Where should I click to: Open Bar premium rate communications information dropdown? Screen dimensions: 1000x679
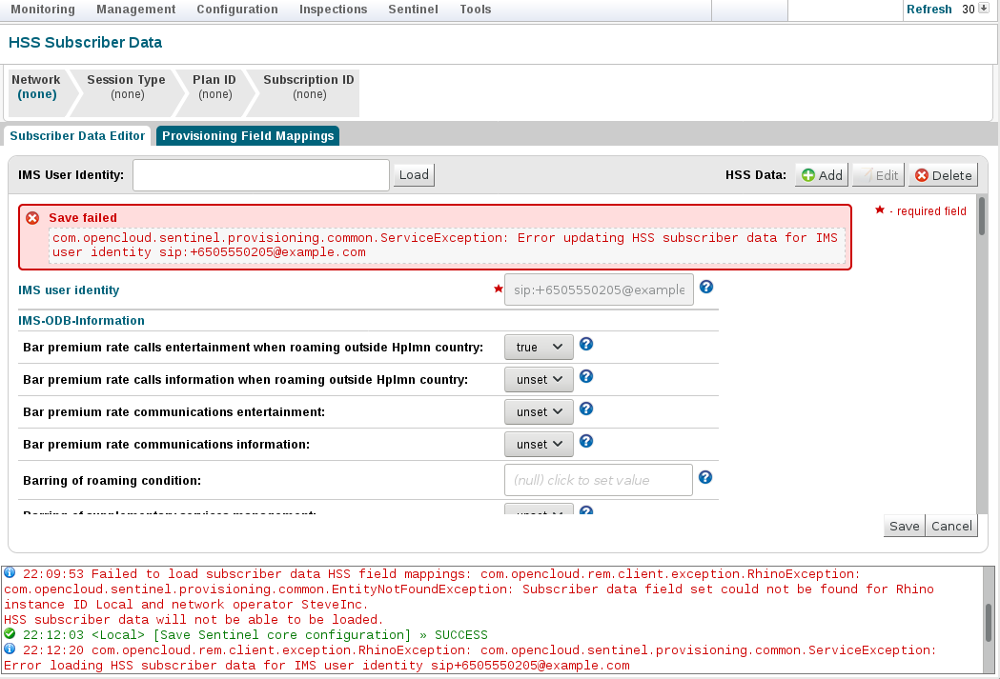539,445
